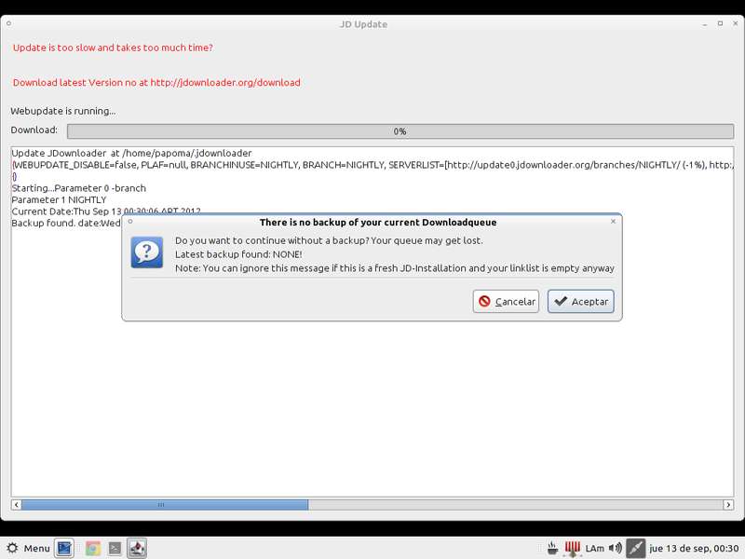The height and width of the screenshot is (559, 745).
Task: Click the show desktop taskbar icon
Action: click(x=64, y=548)
